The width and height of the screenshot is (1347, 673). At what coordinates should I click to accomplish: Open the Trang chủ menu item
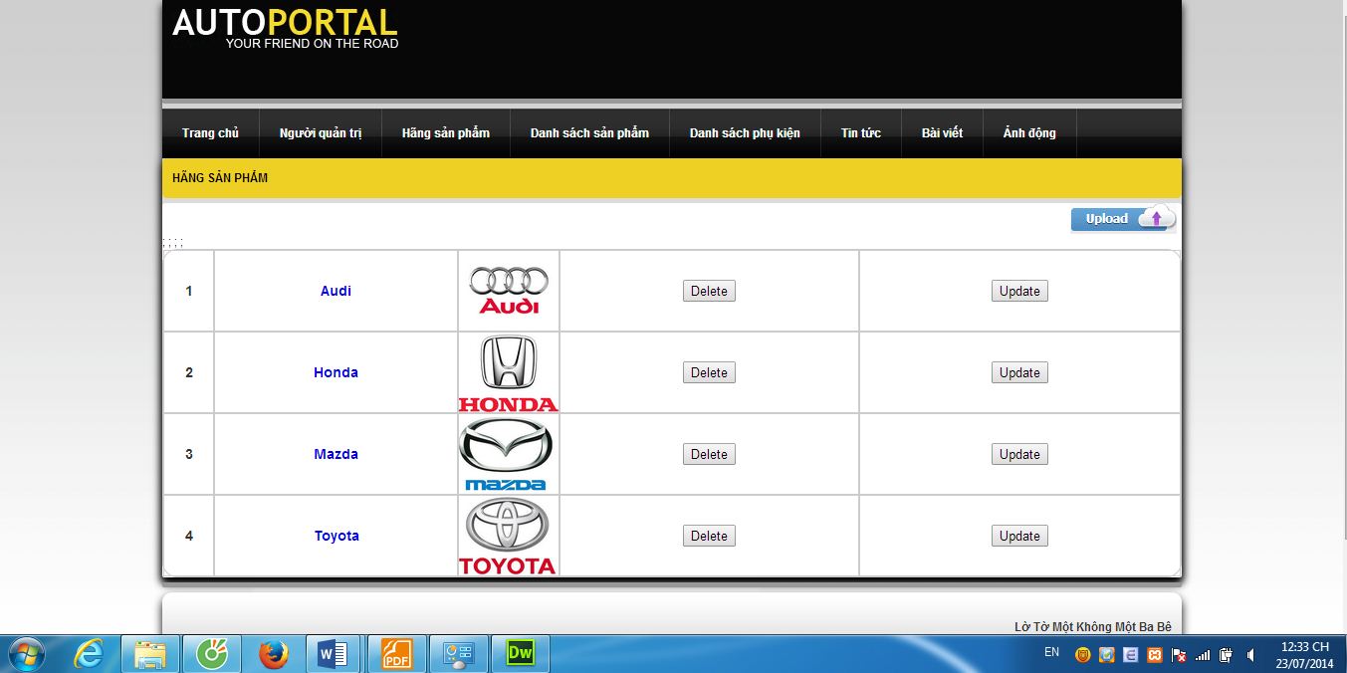210,133
